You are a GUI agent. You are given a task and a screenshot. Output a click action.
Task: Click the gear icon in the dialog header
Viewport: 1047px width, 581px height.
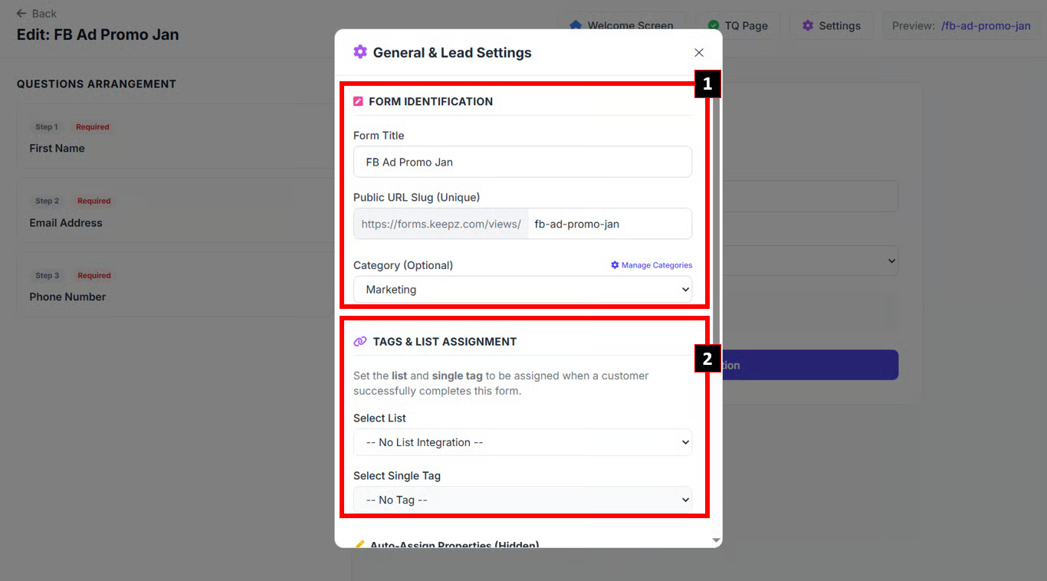tap(360, 52)
